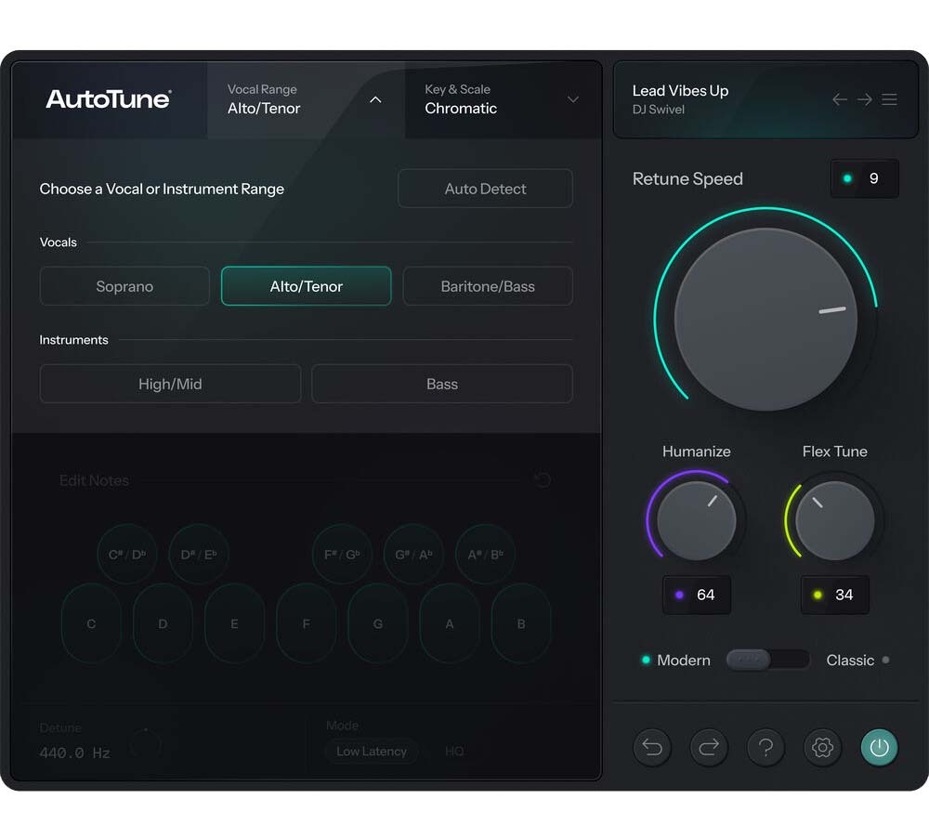Click the Lead Vibes Up preset name
Viewport: 929px width, 838px height.
coord(680,91)
